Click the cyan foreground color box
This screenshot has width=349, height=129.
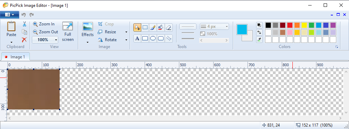(x=242, y=30)
